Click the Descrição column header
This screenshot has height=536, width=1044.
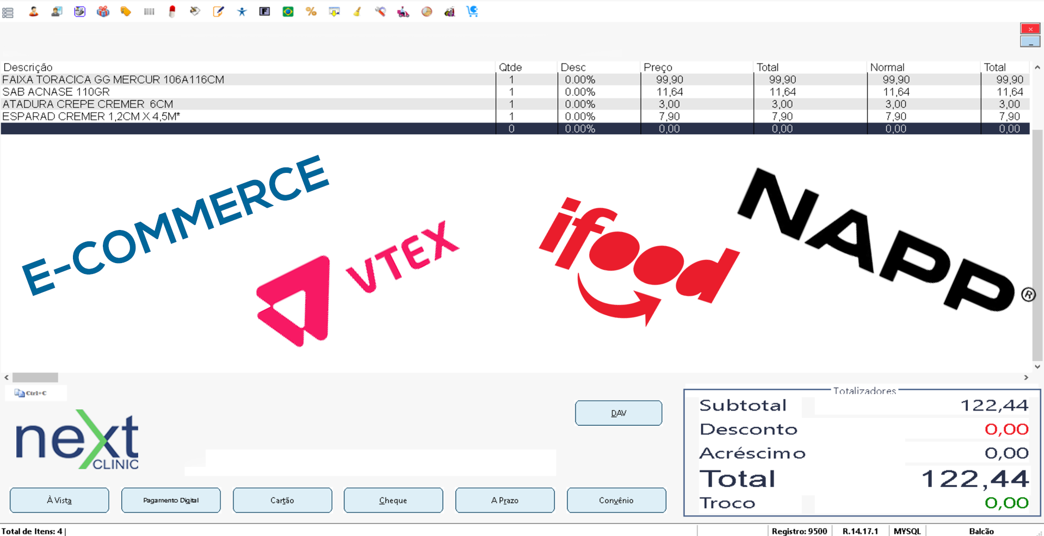pos(248,67)
